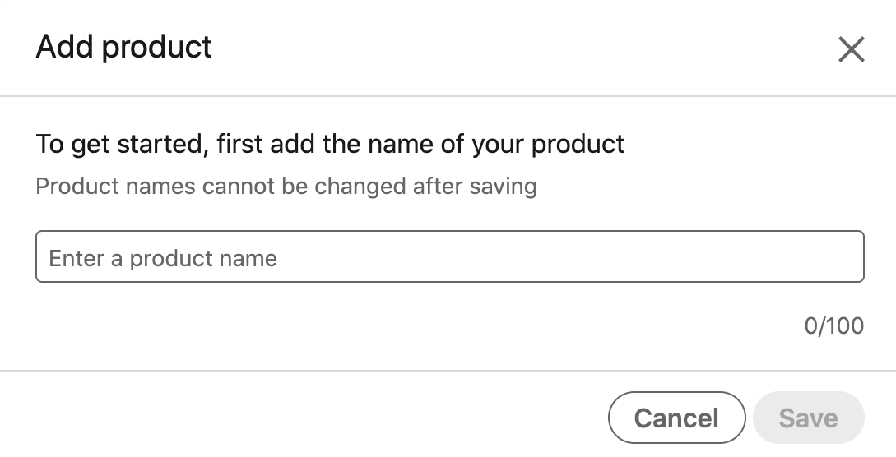The image size is (896, 457).
Task: Click the X icon at top right
Action: point(851,49)
